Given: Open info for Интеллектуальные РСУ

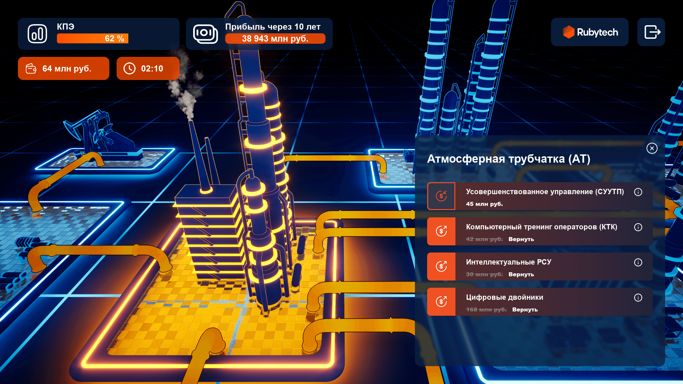Looking at the screenshot, I should [x=638, y=262].
